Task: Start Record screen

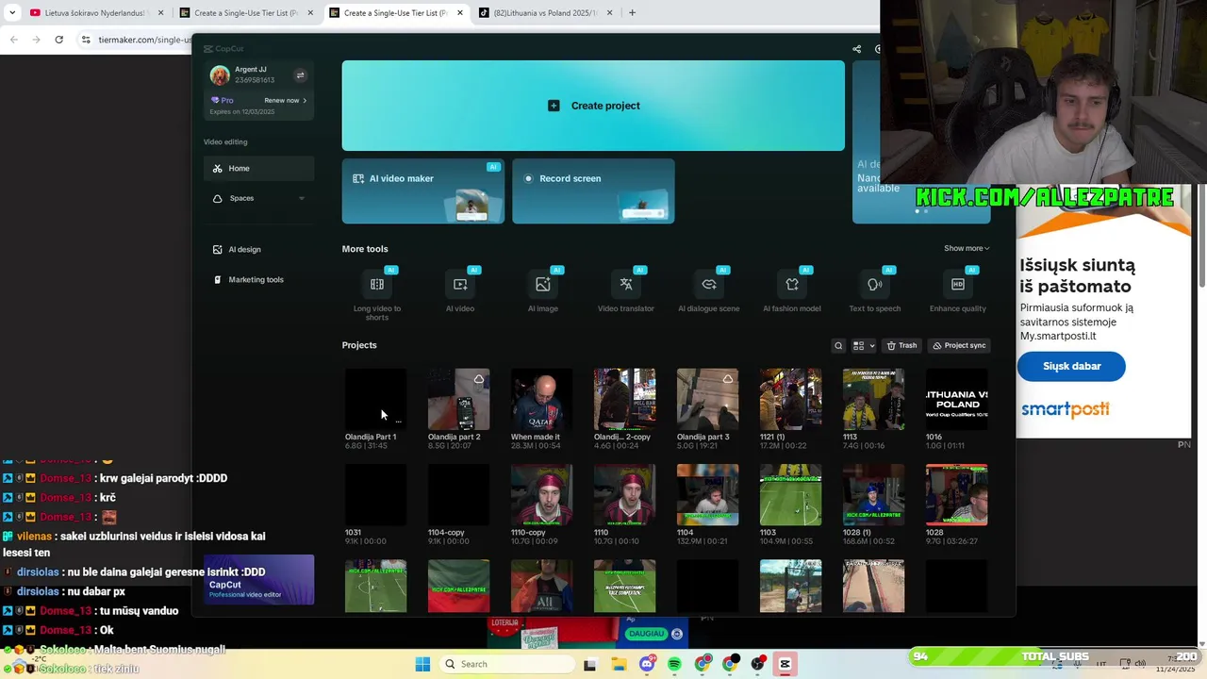Action: [x=593, y=191]
